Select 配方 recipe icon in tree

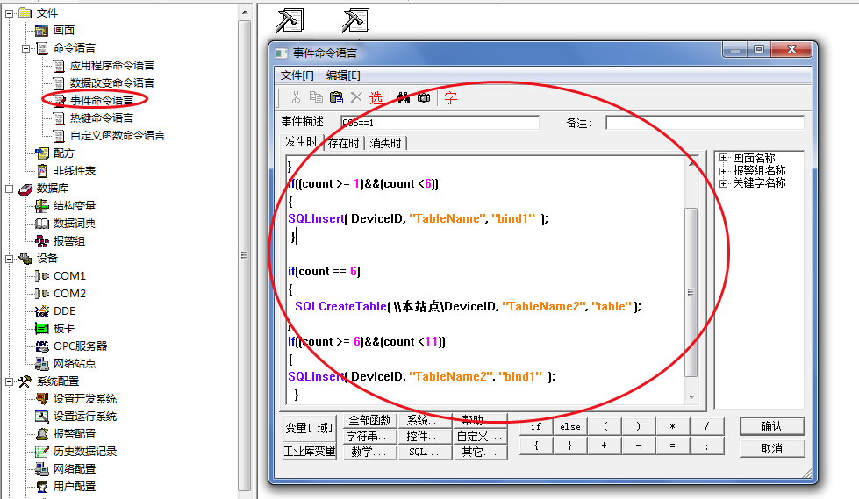tap(41, 153)
